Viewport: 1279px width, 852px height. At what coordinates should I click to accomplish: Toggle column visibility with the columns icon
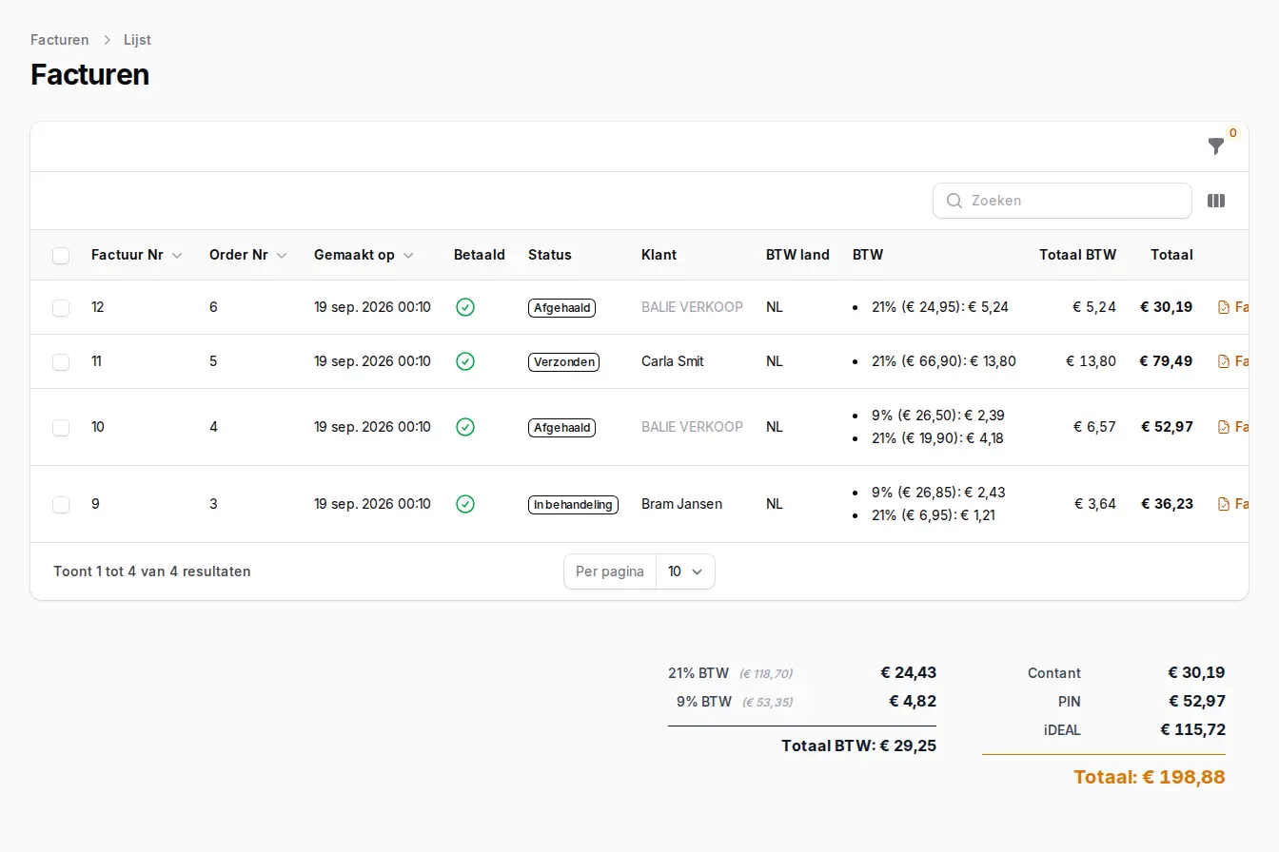click(x=1216, y=201)
